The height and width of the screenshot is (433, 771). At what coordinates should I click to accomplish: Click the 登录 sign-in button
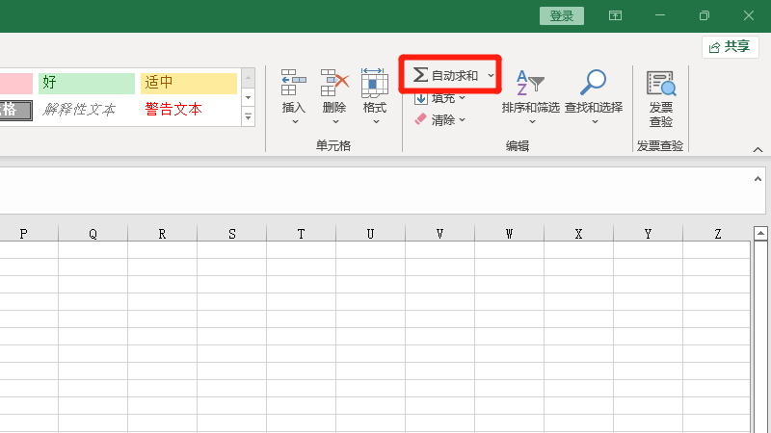pyautogui.click(x=562, y=15)
